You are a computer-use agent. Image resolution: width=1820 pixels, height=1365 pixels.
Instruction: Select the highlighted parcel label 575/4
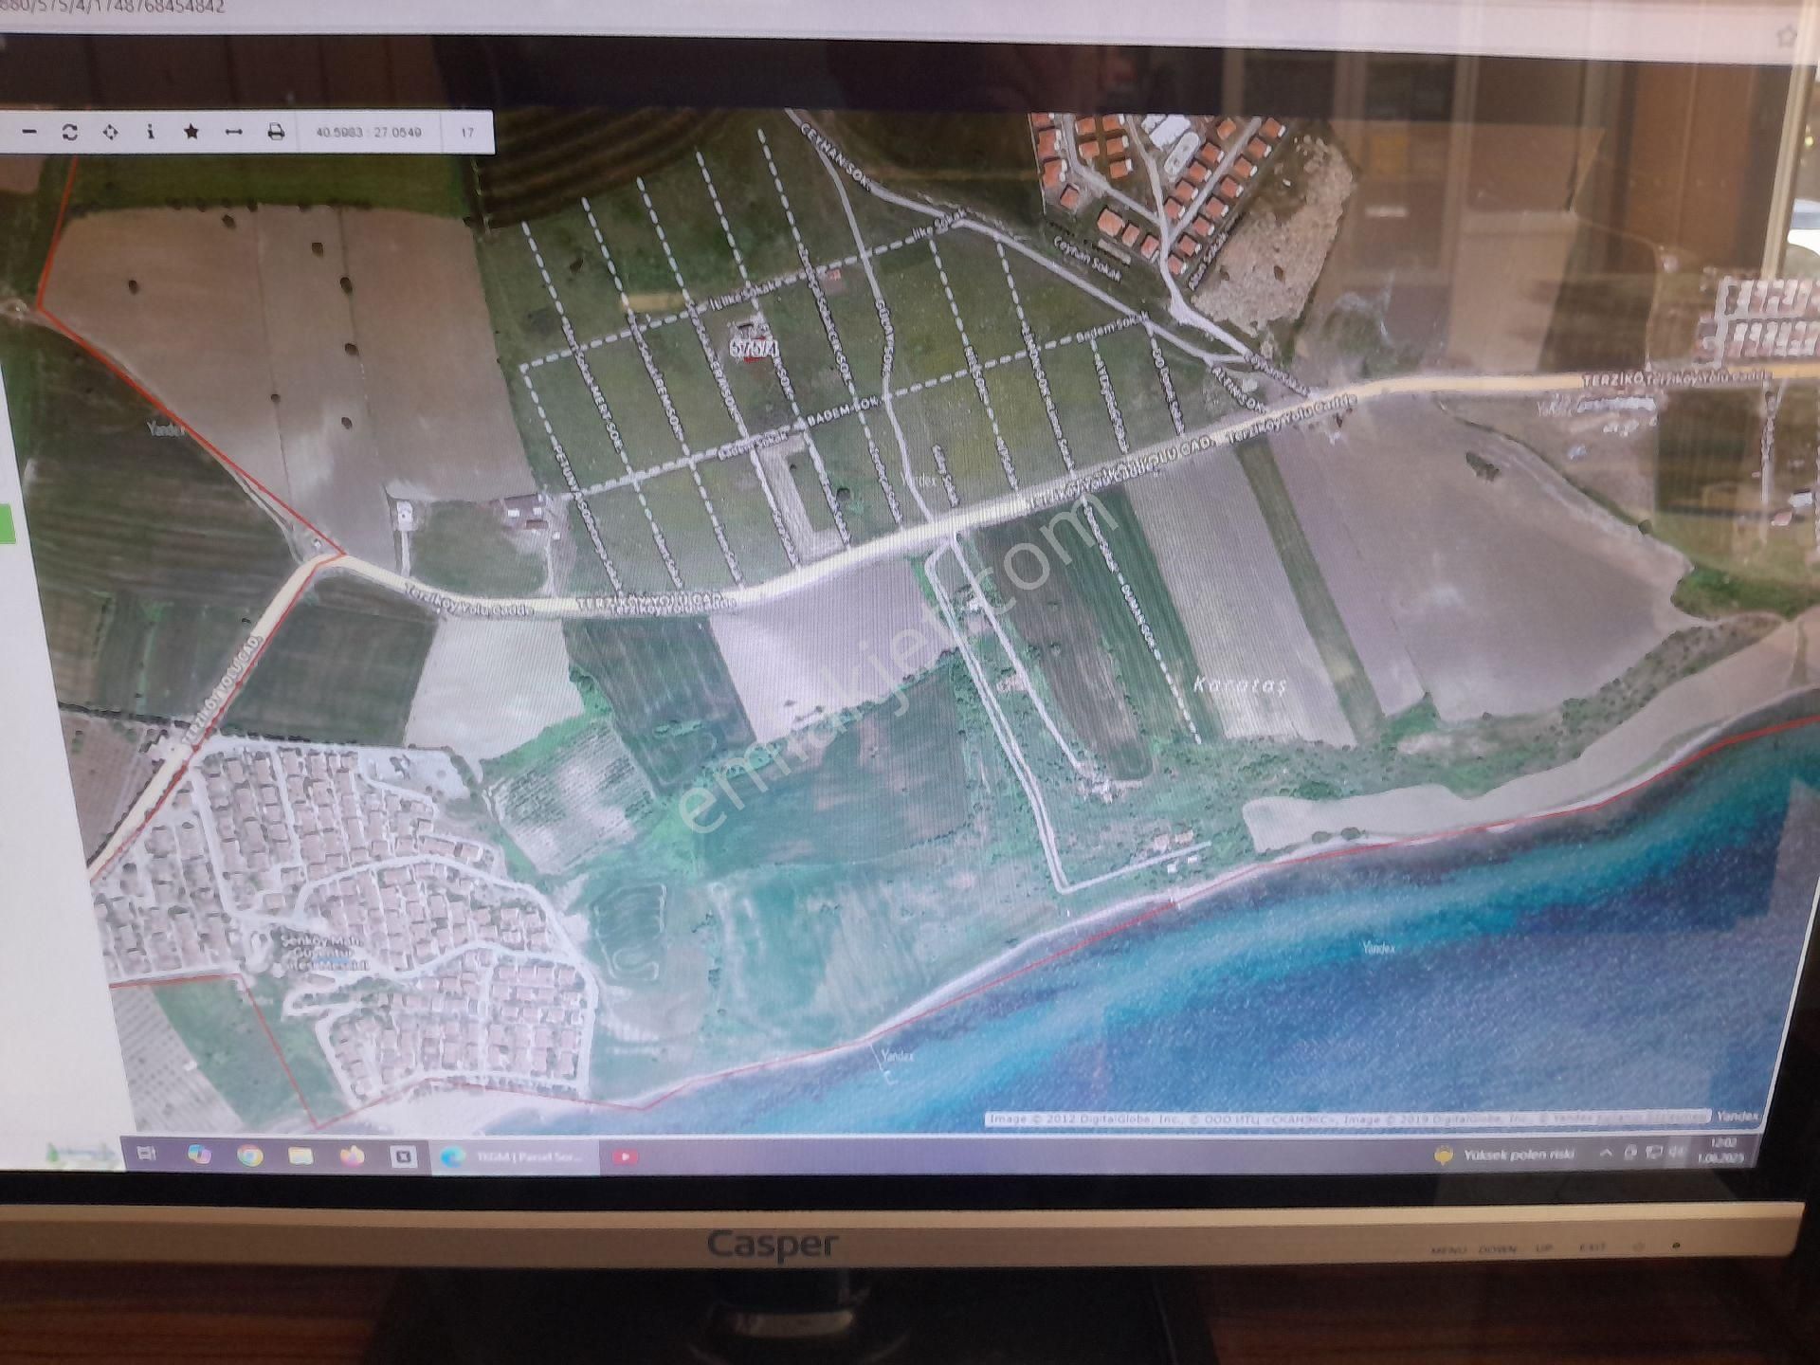[x=755, y=348]
